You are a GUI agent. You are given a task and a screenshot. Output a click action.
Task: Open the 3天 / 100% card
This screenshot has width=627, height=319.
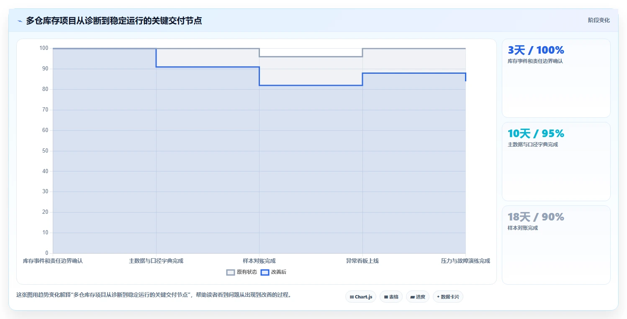(556, 78)
